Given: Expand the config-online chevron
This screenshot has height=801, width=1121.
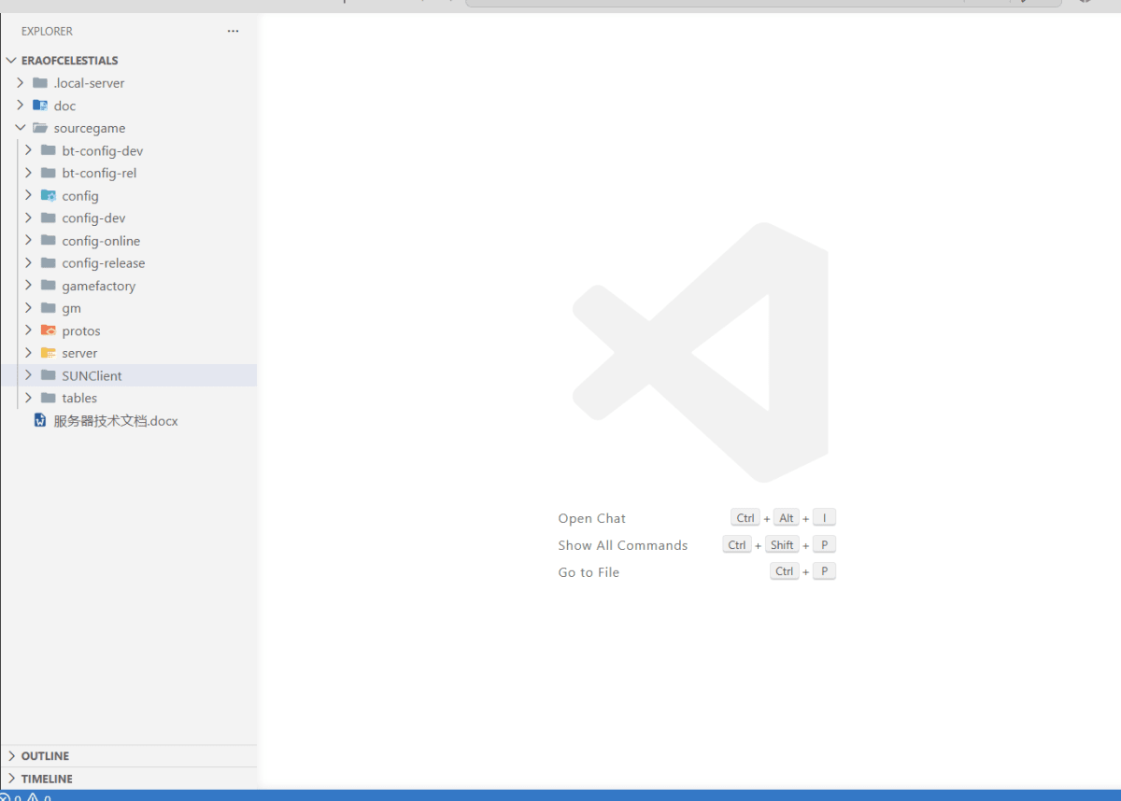Looking at the screenshot, I should (28, 241).
